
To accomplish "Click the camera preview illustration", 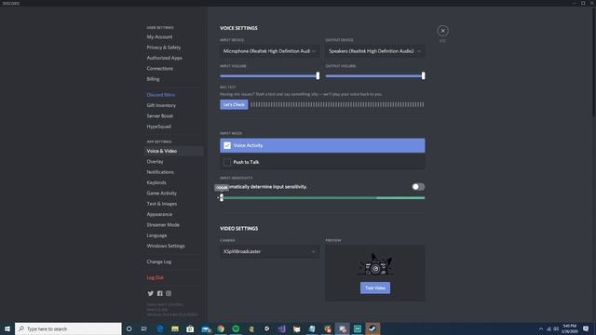I will tap(375, 264).
